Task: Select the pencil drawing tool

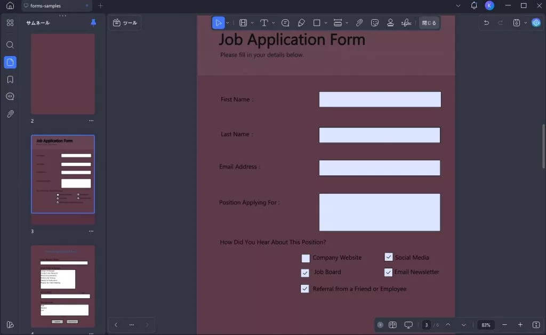Action: point(301,23)
